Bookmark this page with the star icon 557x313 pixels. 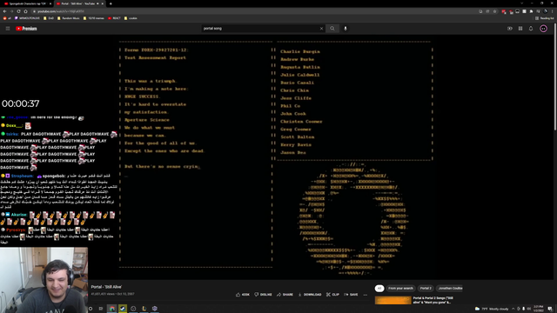(x=494, y=11)
